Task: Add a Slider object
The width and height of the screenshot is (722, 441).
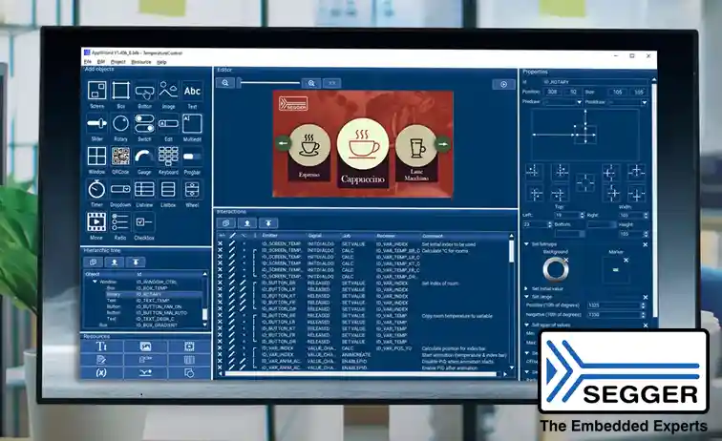Action: click(96, 123)
